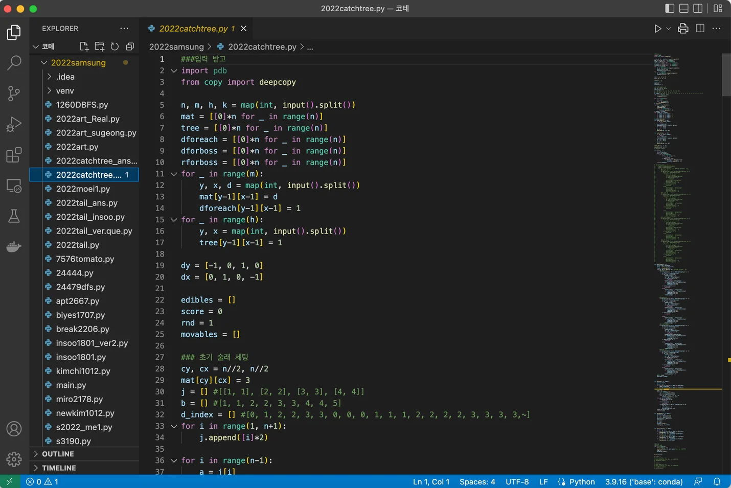The height and width of the screenshot is (488, 731).
Task: Expand the venv folder
Action: point(49,90)
